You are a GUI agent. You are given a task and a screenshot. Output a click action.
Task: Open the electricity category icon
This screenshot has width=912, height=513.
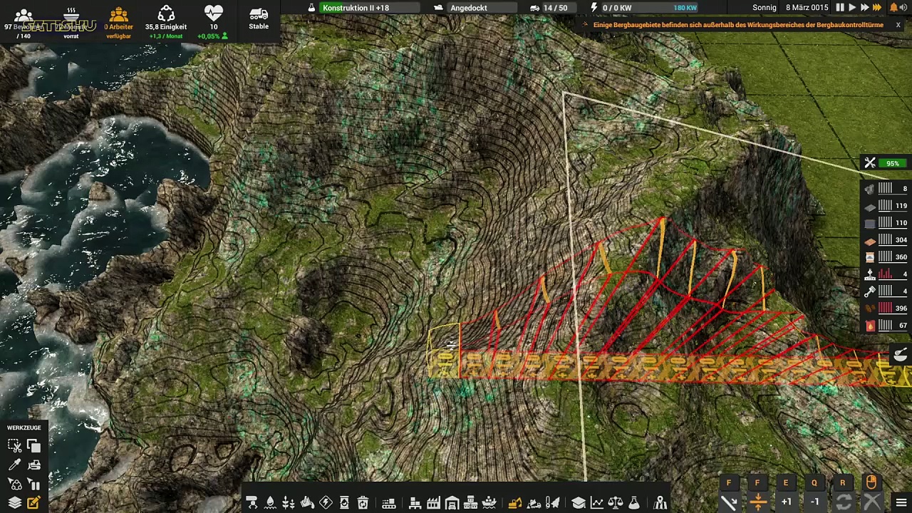326,503
